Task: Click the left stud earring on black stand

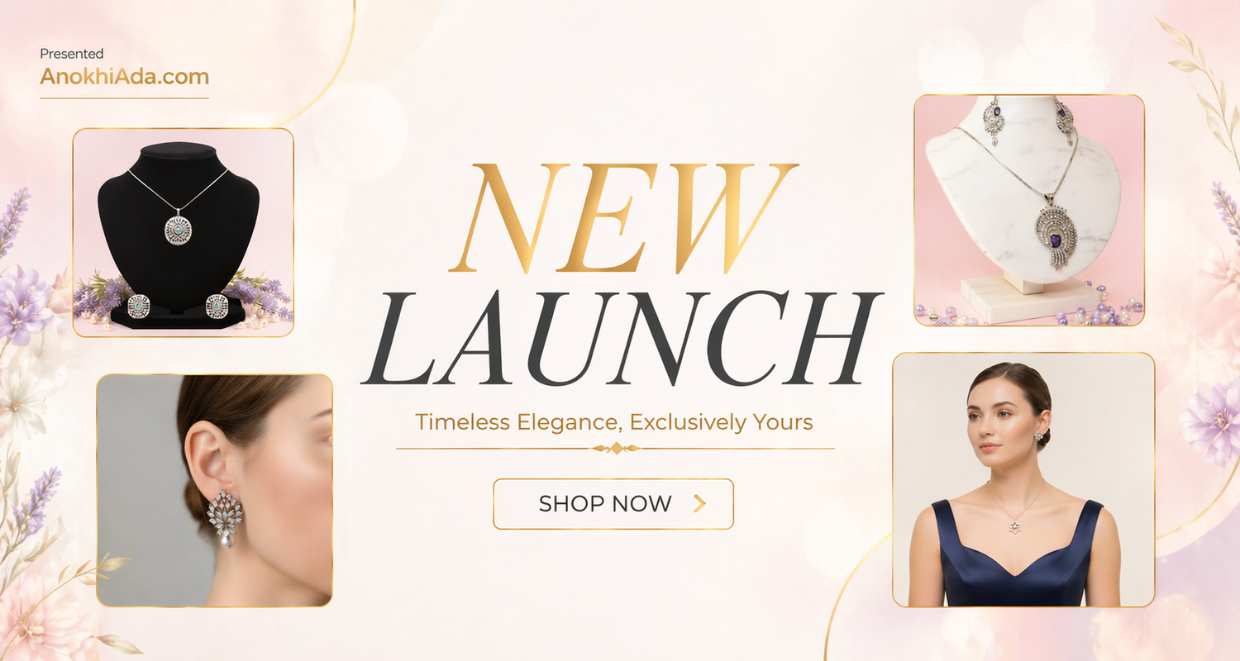Action: tap(138, 306)
